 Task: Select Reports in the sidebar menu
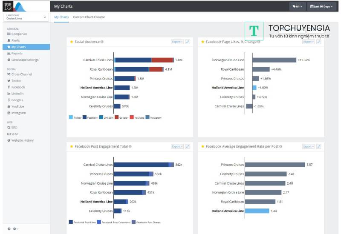[17, 53]
